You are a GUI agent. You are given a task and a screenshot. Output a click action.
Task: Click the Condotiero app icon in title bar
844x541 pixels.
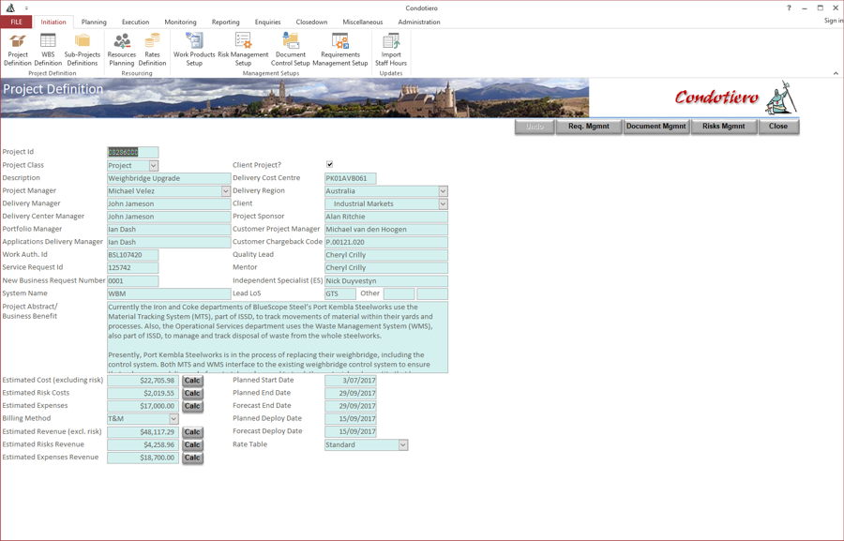tap(10, 8)
